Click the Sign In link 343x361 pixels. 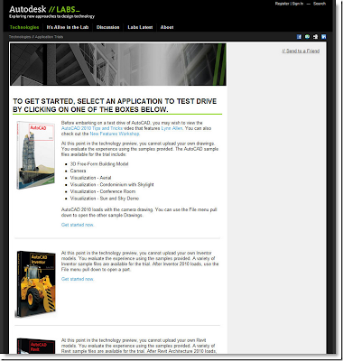coord(298,4)
